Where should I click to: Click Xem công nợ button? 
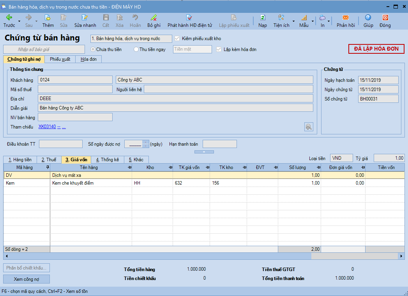pyautogui.click(x=26, y=279)
